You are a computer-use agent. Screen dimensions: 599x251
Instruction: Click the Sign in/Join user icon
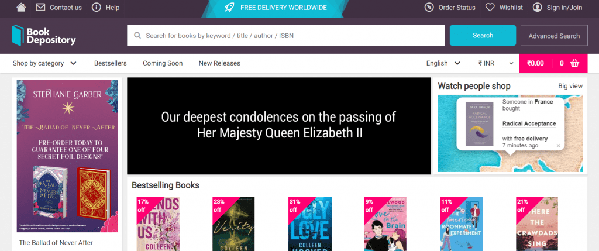point(538,7)
